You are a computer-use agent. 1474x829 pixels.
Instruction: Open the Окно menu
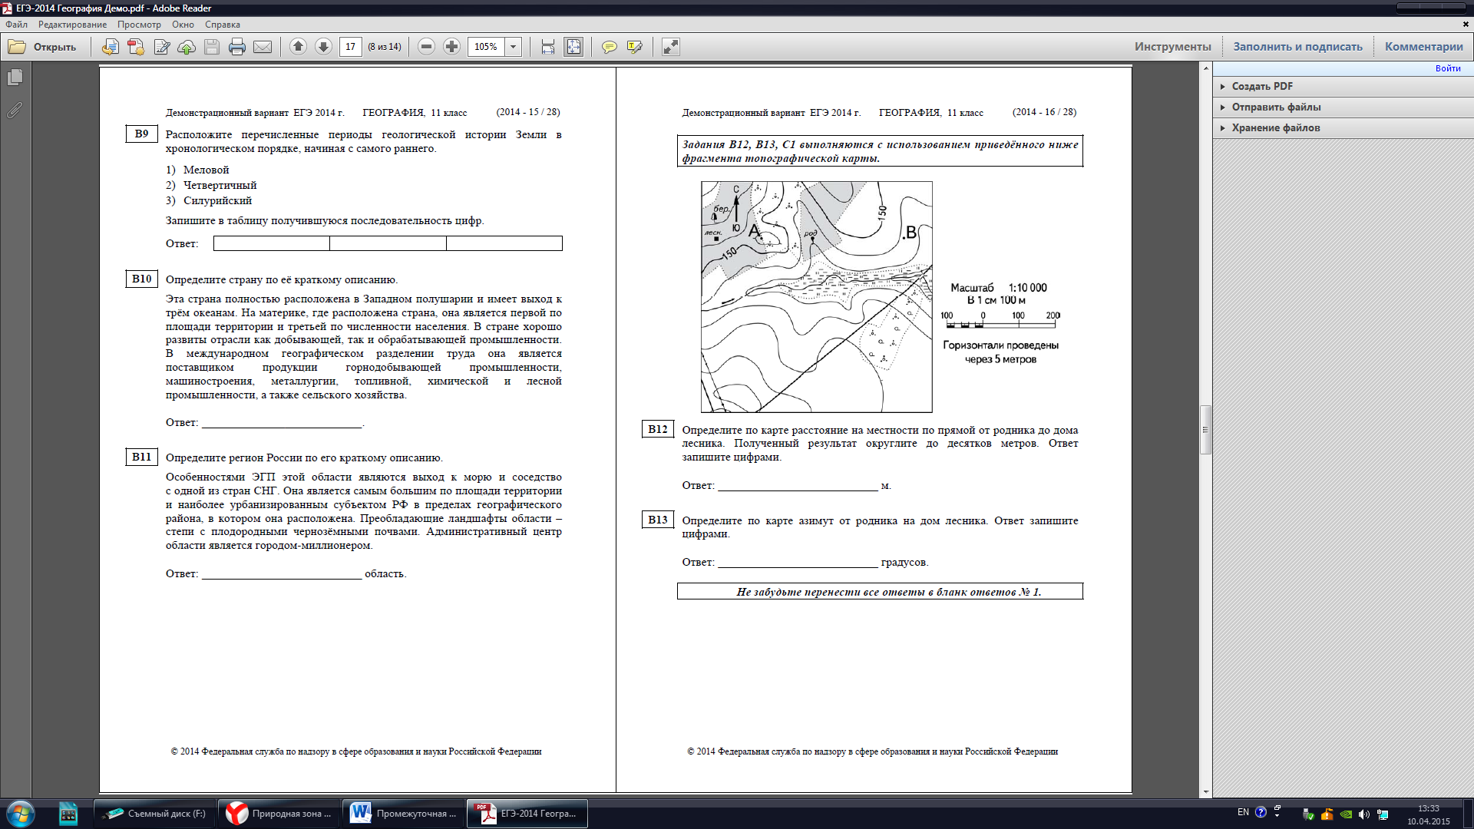(183, 25)
